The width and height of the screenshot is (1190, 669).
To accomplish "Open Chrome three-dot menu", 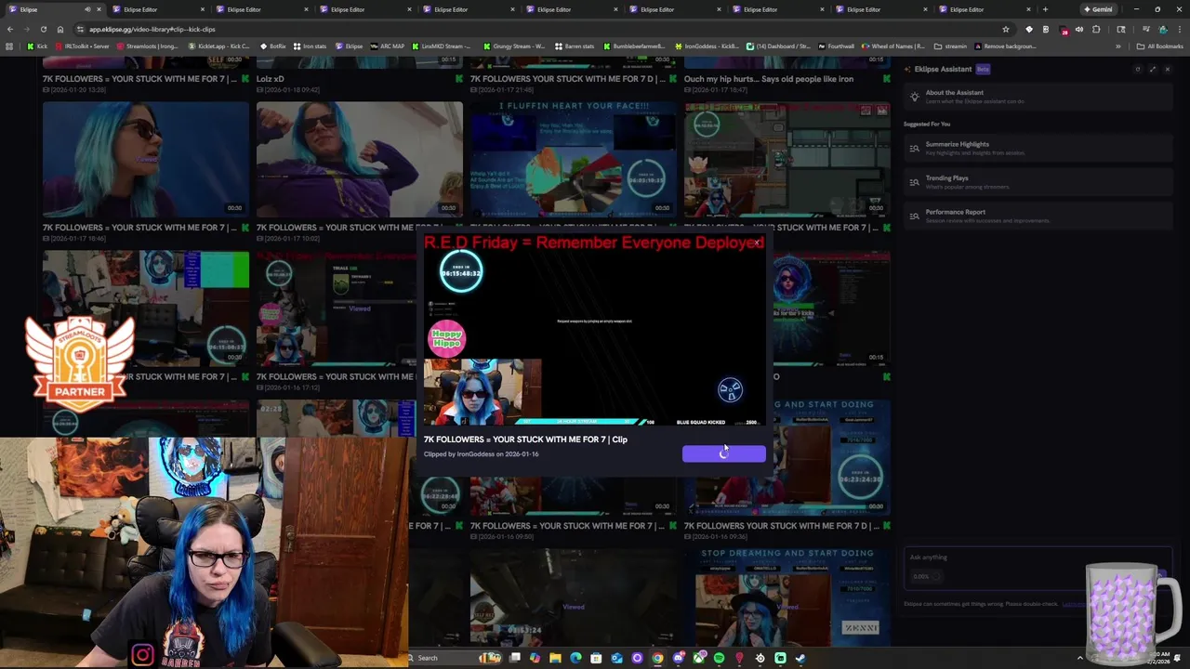I will coord(1180,29).
